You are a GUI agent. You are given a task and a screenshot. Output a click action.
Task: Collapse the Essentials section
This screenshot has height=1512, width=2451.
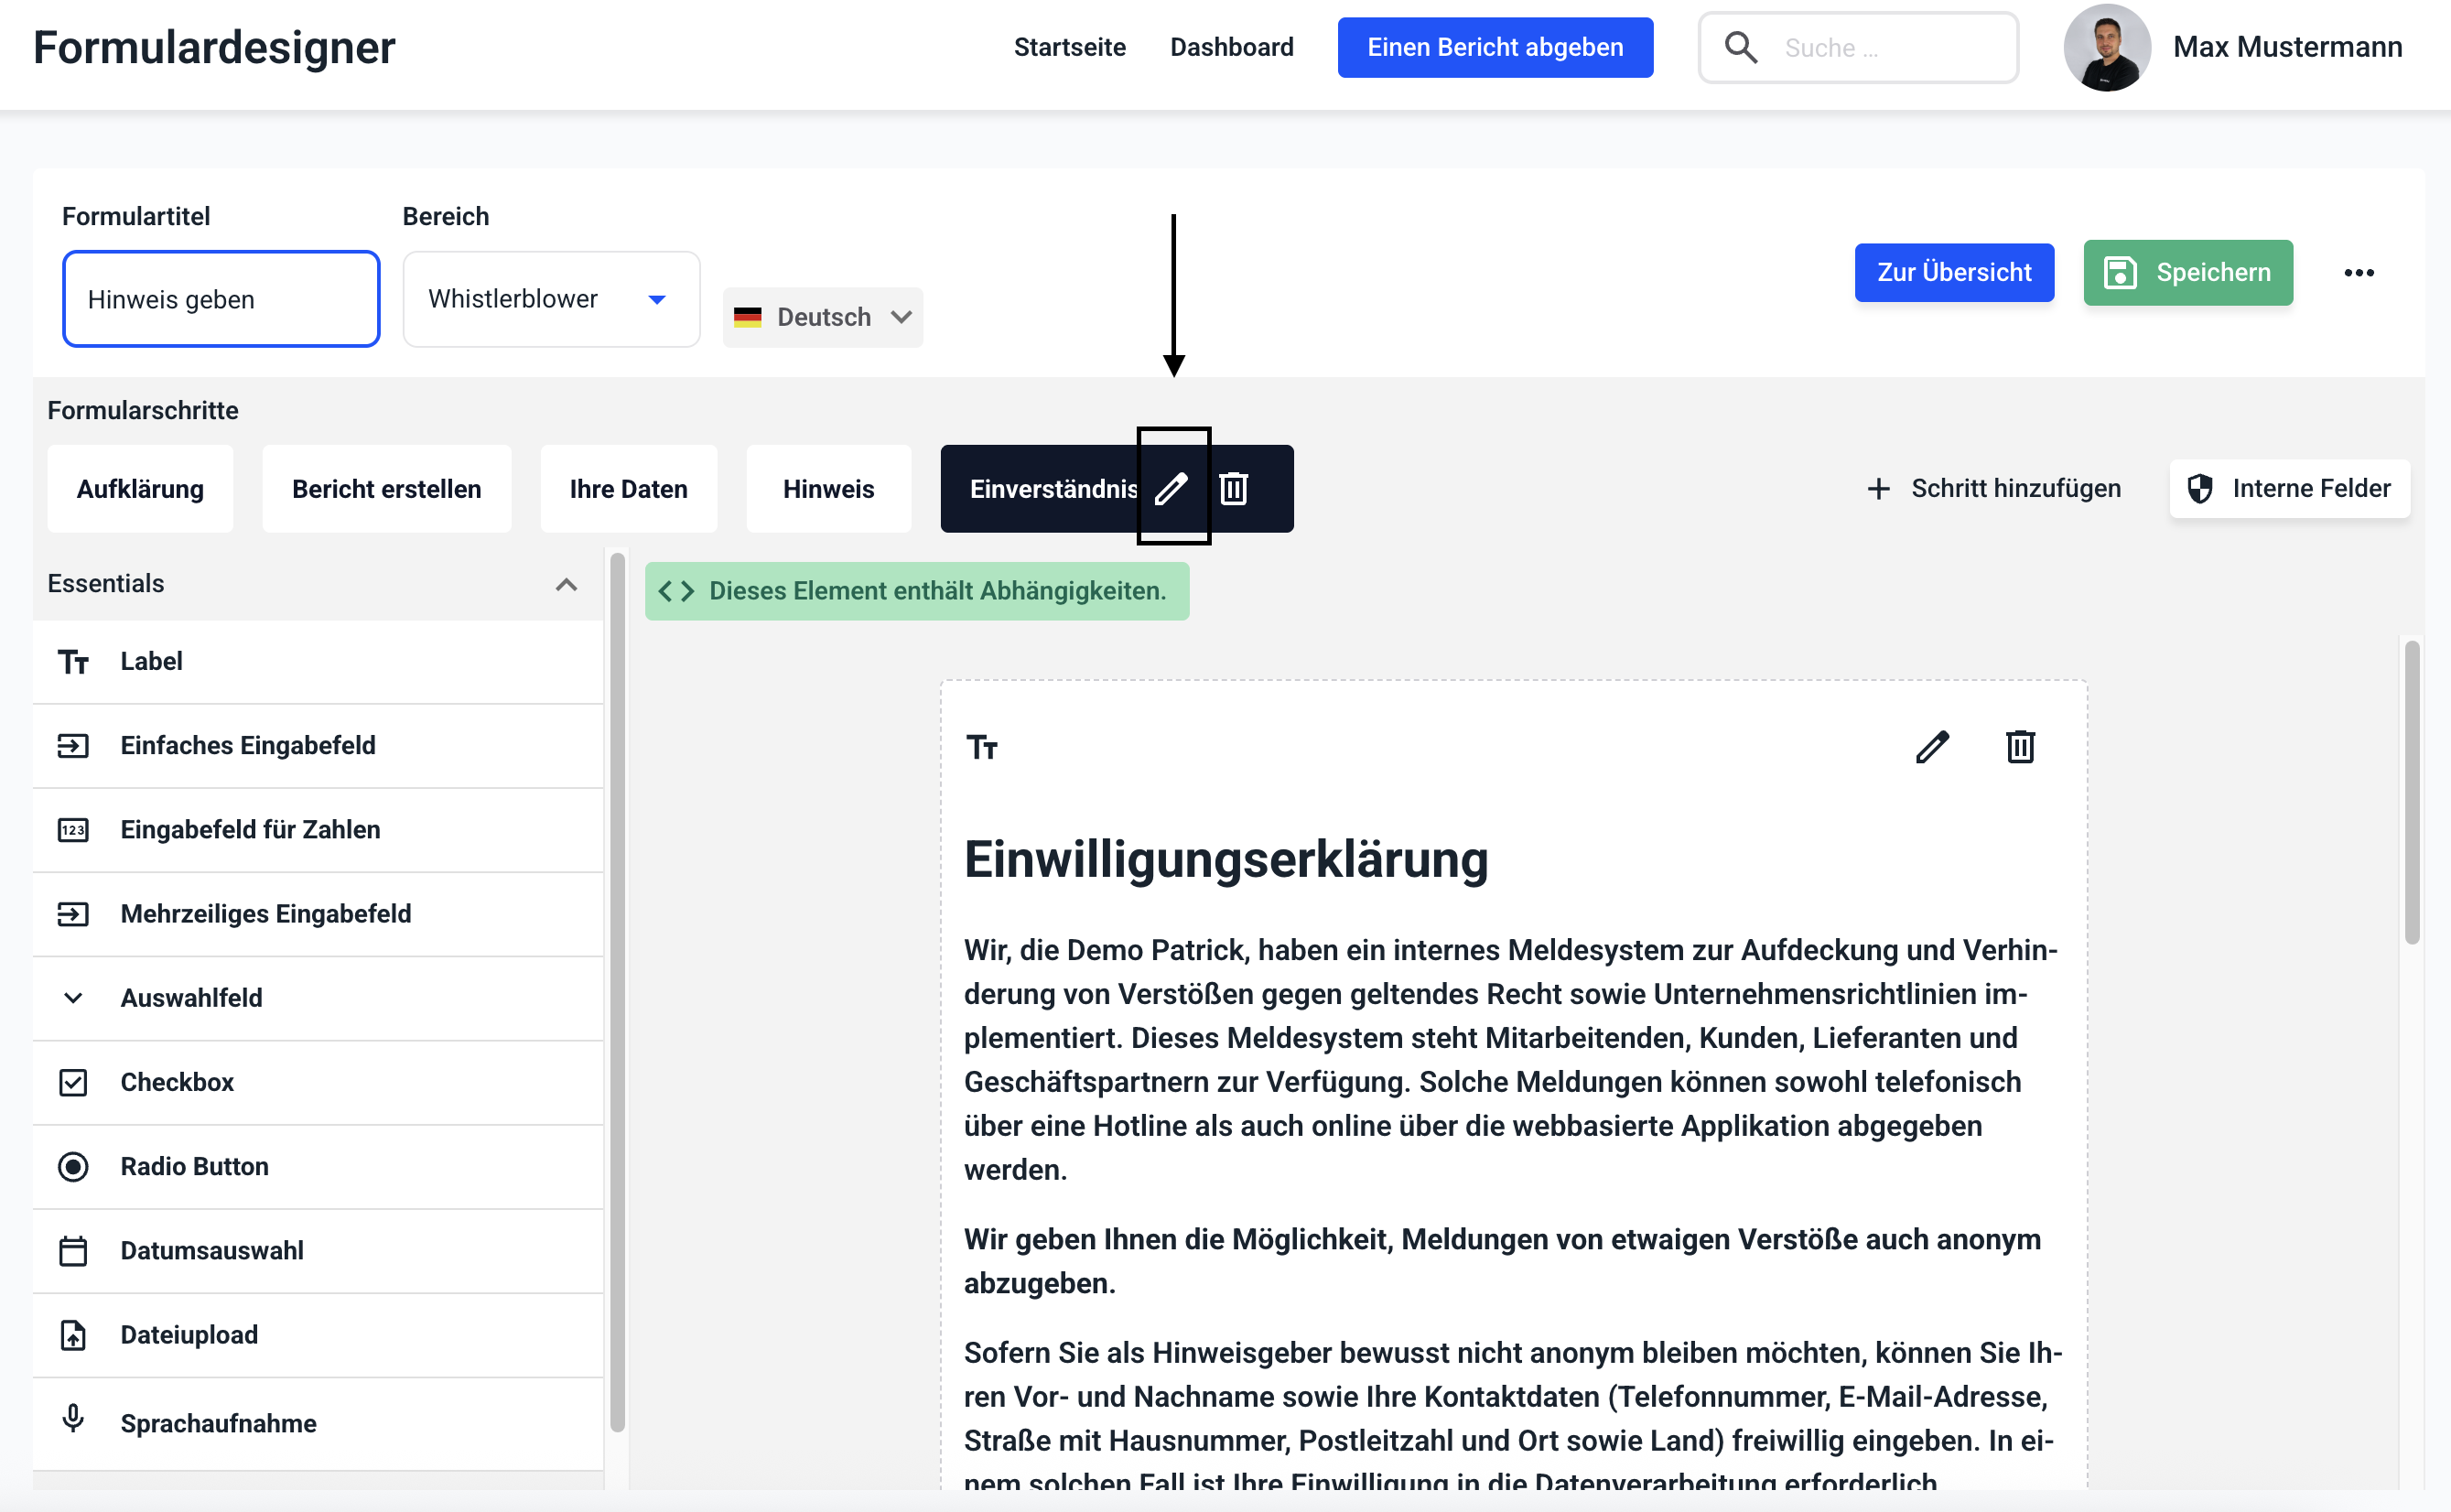(x=566, y=584)
